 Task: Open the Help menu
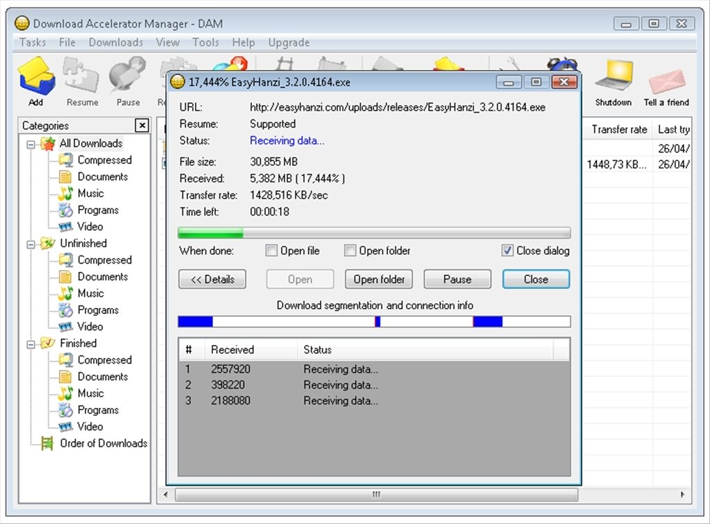244,42
